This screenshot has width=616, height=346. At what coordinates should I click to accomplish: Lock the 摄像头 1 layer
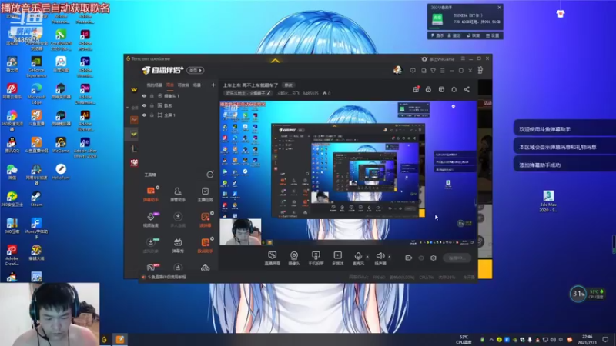tap(152, 95)
